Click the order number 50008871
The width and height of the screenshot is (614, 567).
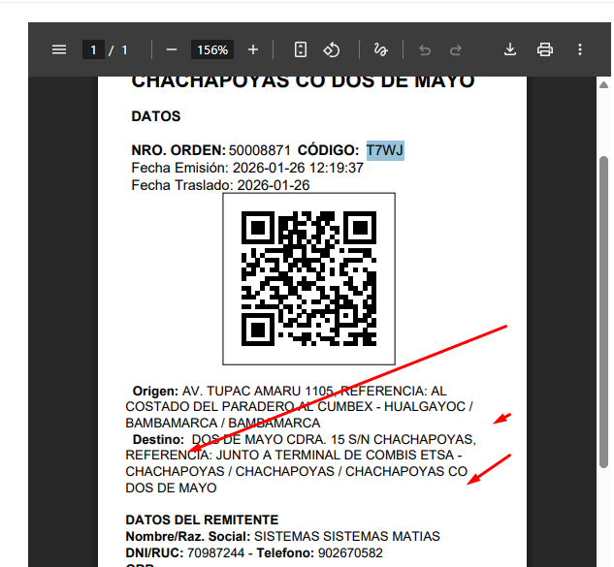(x=259, y=150)
